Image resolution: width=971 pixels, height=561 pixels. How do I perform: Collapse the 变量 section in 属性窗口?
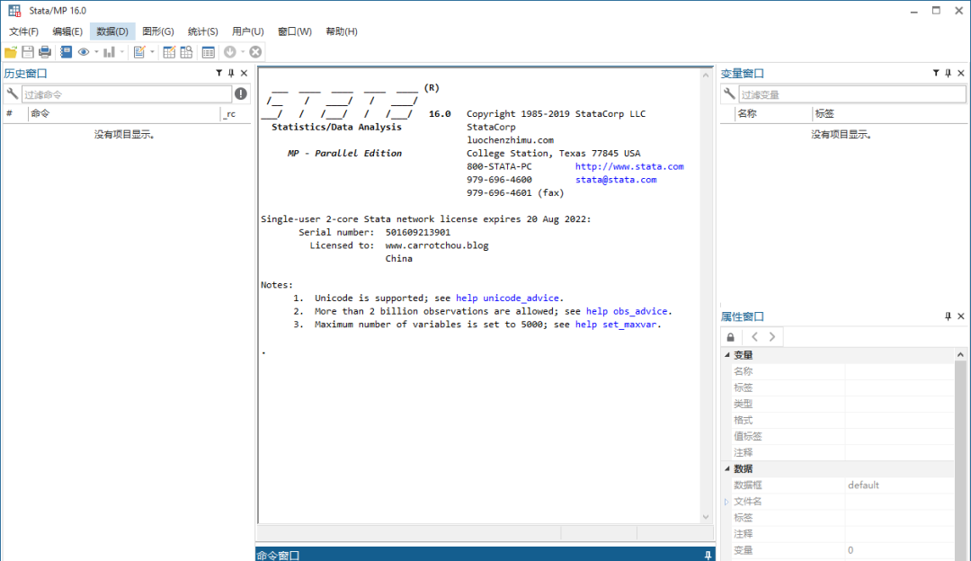[x=727, y=355]
